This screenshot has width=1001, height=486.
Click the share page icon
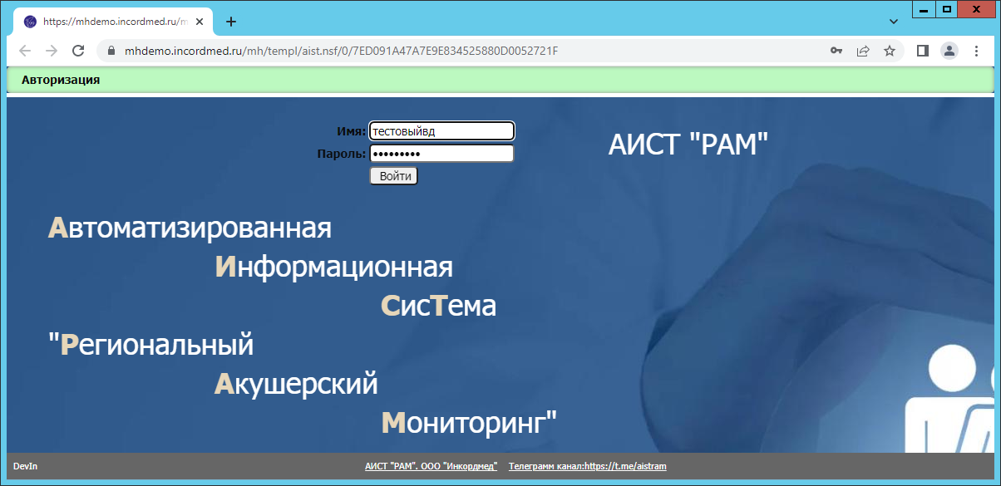863,51
